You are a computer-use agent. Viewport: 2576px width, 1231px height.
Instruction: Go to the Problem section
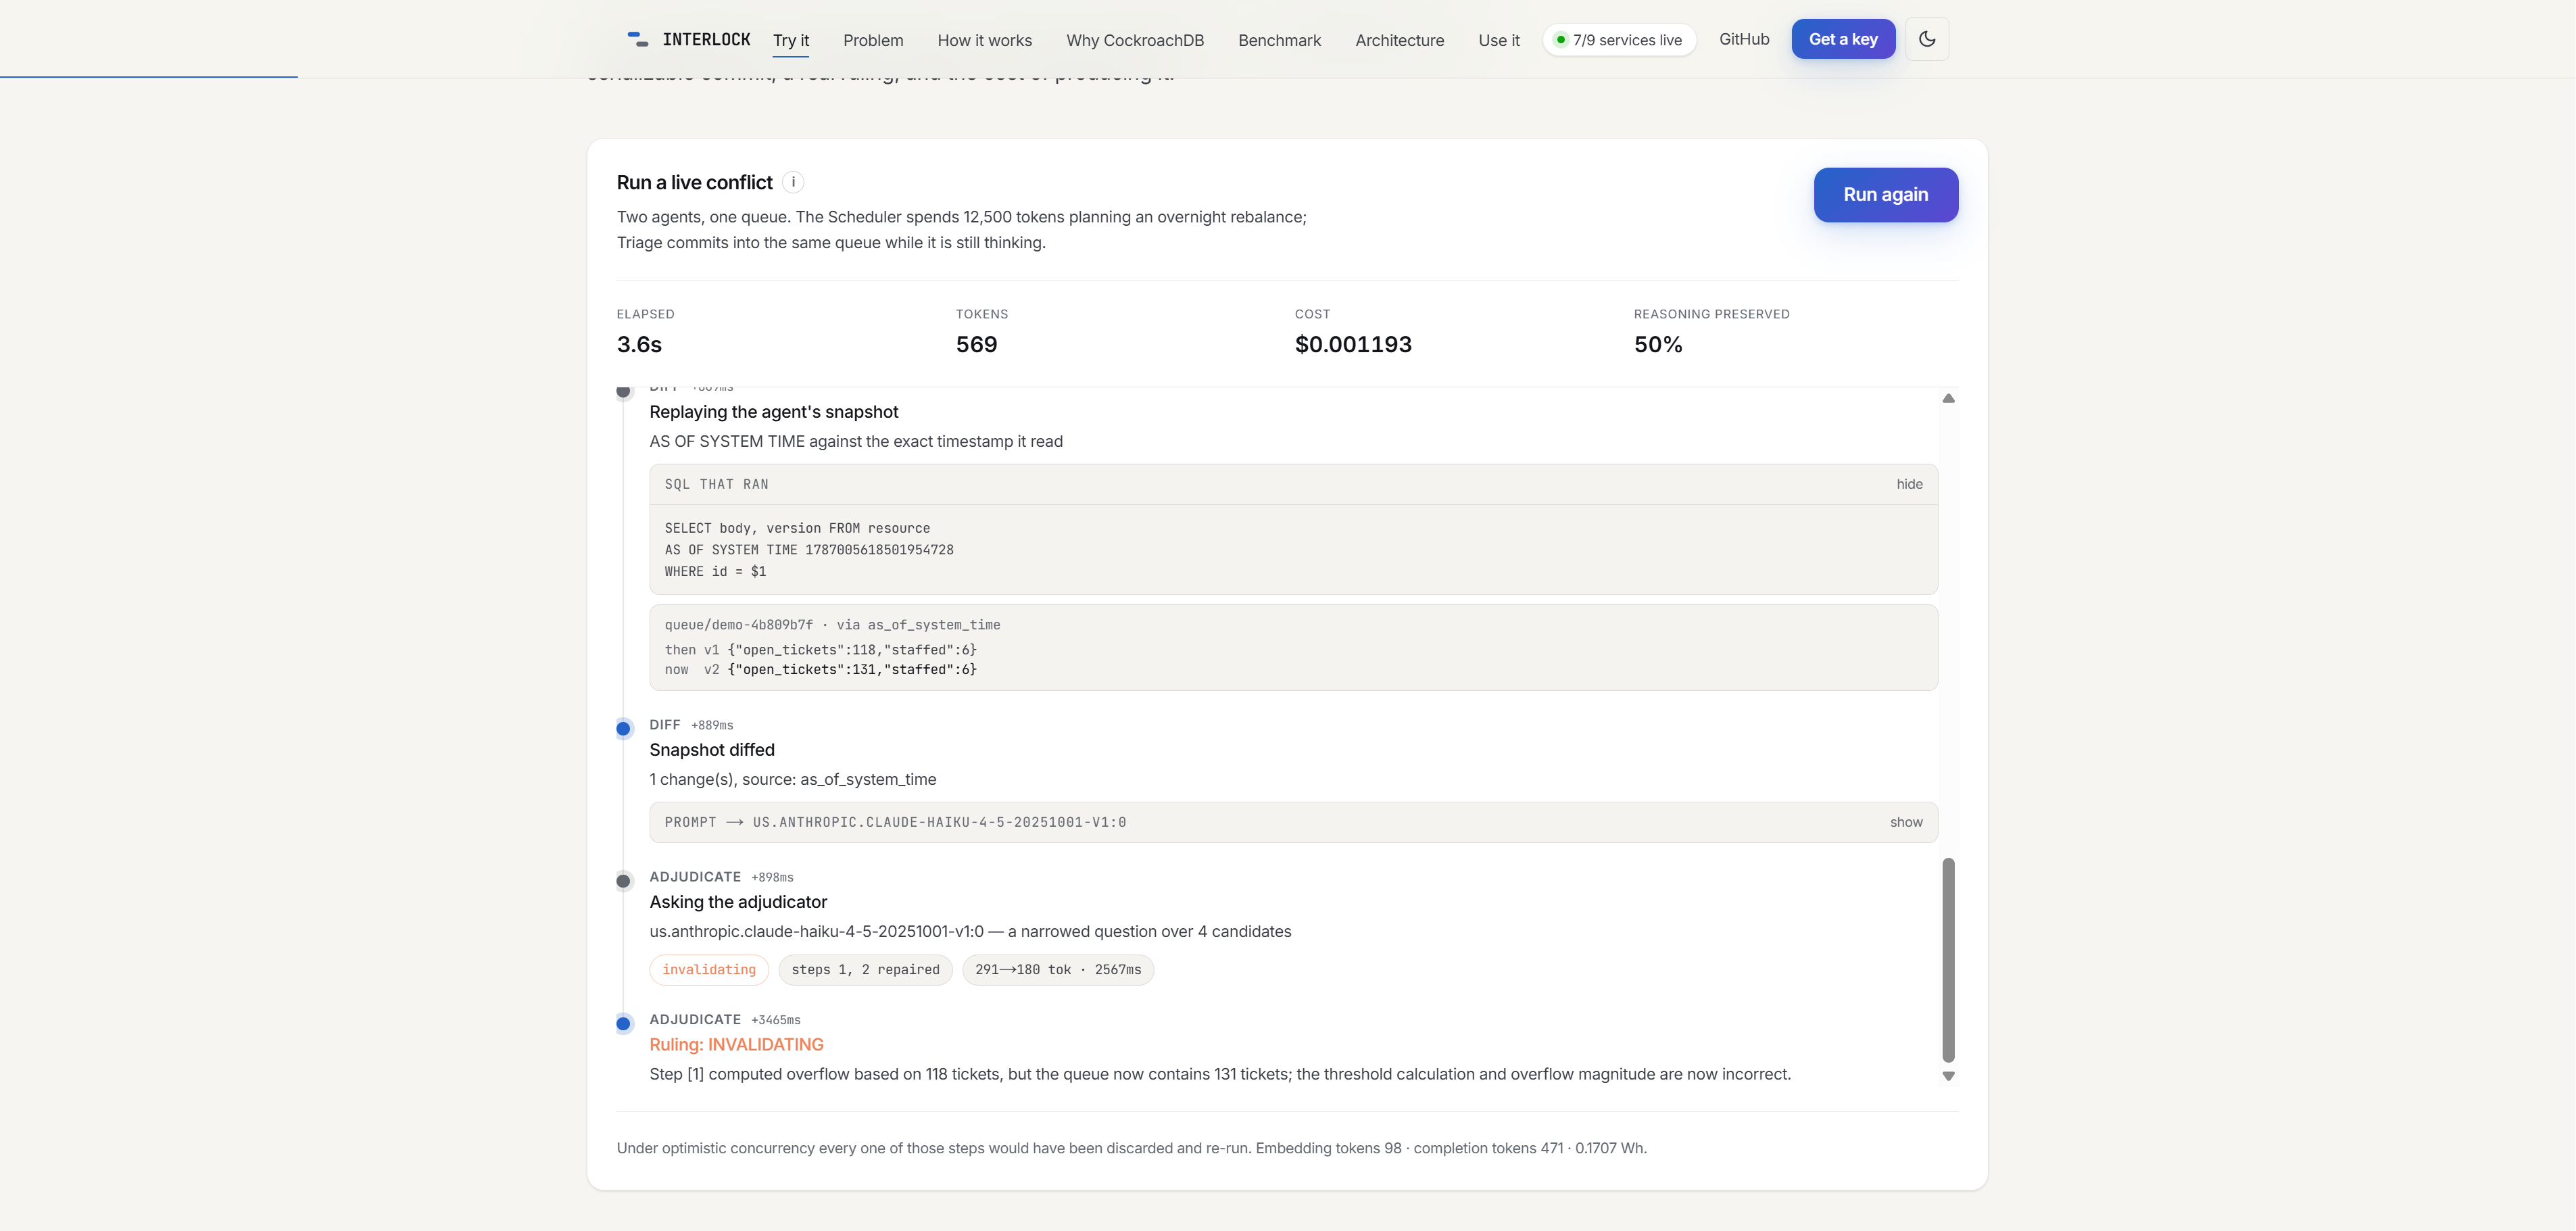click(x=873, y=40)
